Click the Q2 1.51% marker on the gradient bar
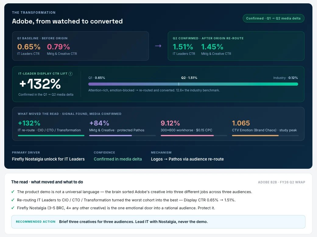The image size is (317, 237). [x=179, y=84]
